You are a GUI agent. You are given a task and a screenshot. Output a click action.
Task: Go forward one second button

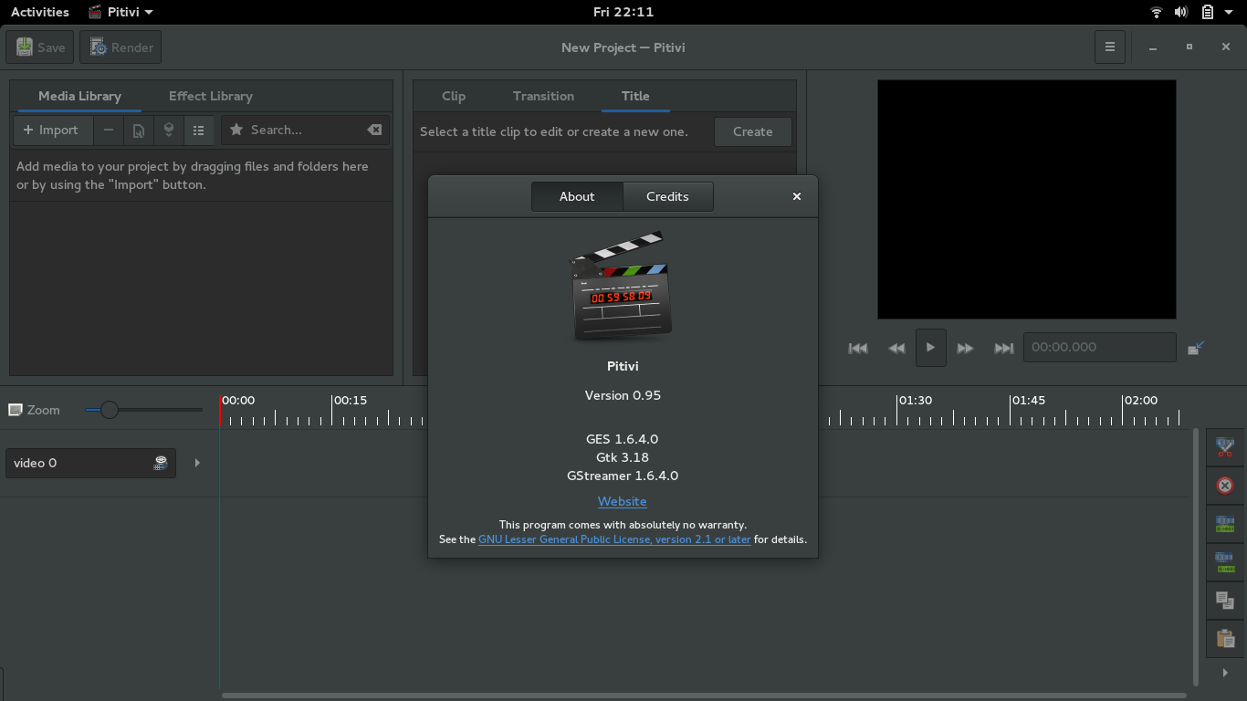[x=965, y=348]
